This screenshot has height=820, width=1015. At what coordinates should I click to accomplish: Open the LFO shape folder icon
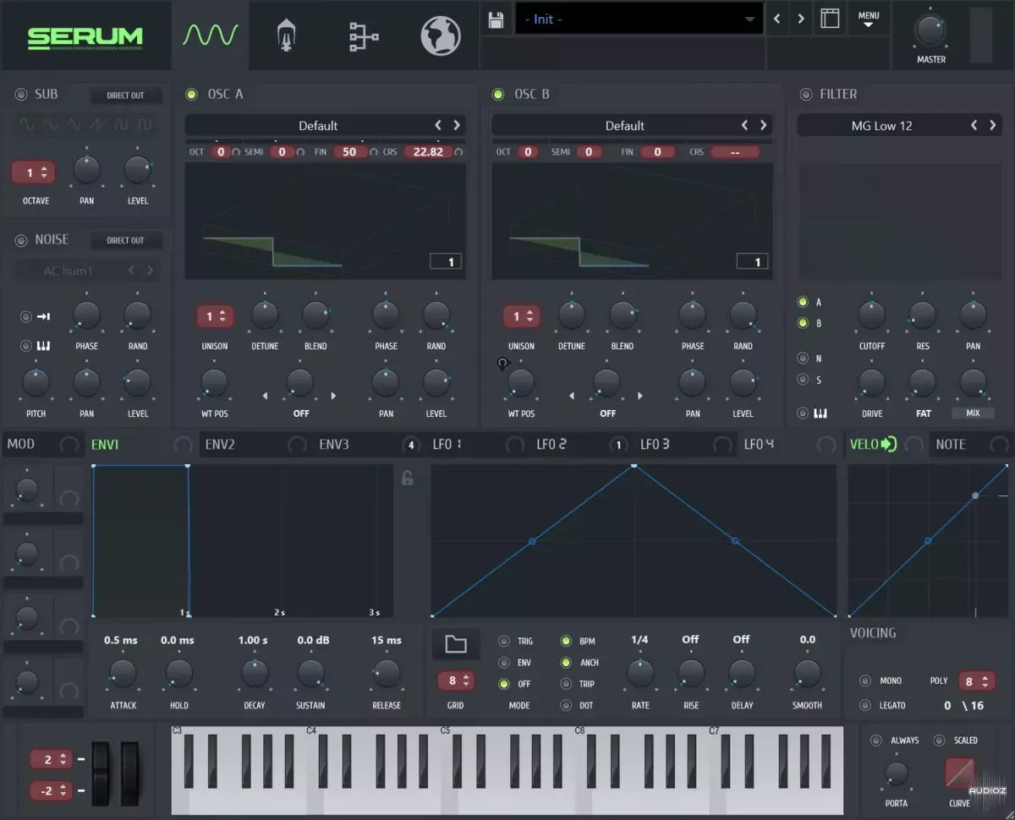click(456, 644)
